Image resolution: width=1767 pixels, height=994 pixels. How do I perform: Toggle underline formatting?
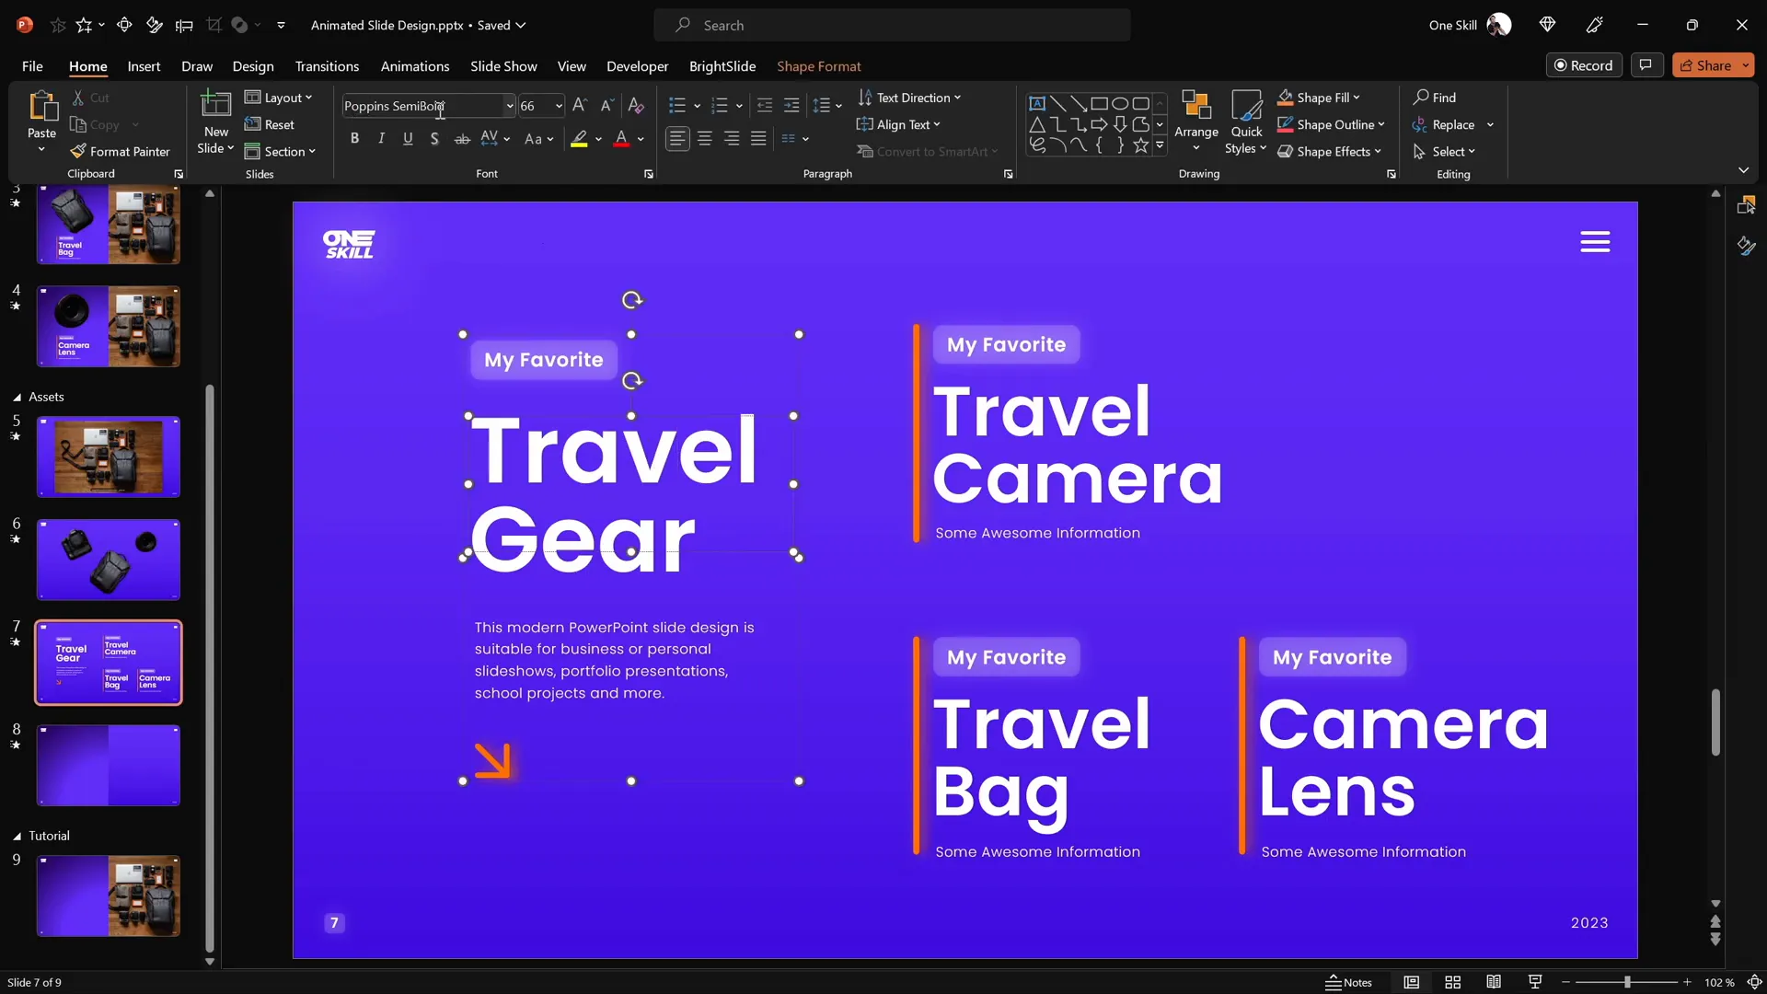coord(408,138)
